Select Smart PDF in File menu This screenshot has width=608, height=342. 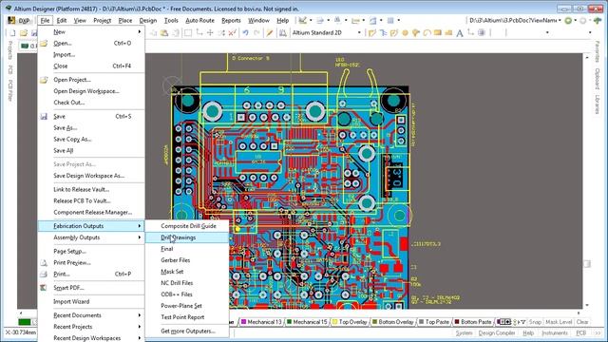pyautogui.click(x=91, y=288)
